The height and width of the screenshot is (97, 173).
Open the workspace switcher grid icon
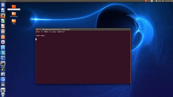pyautogui.click(x=3, y=90)
